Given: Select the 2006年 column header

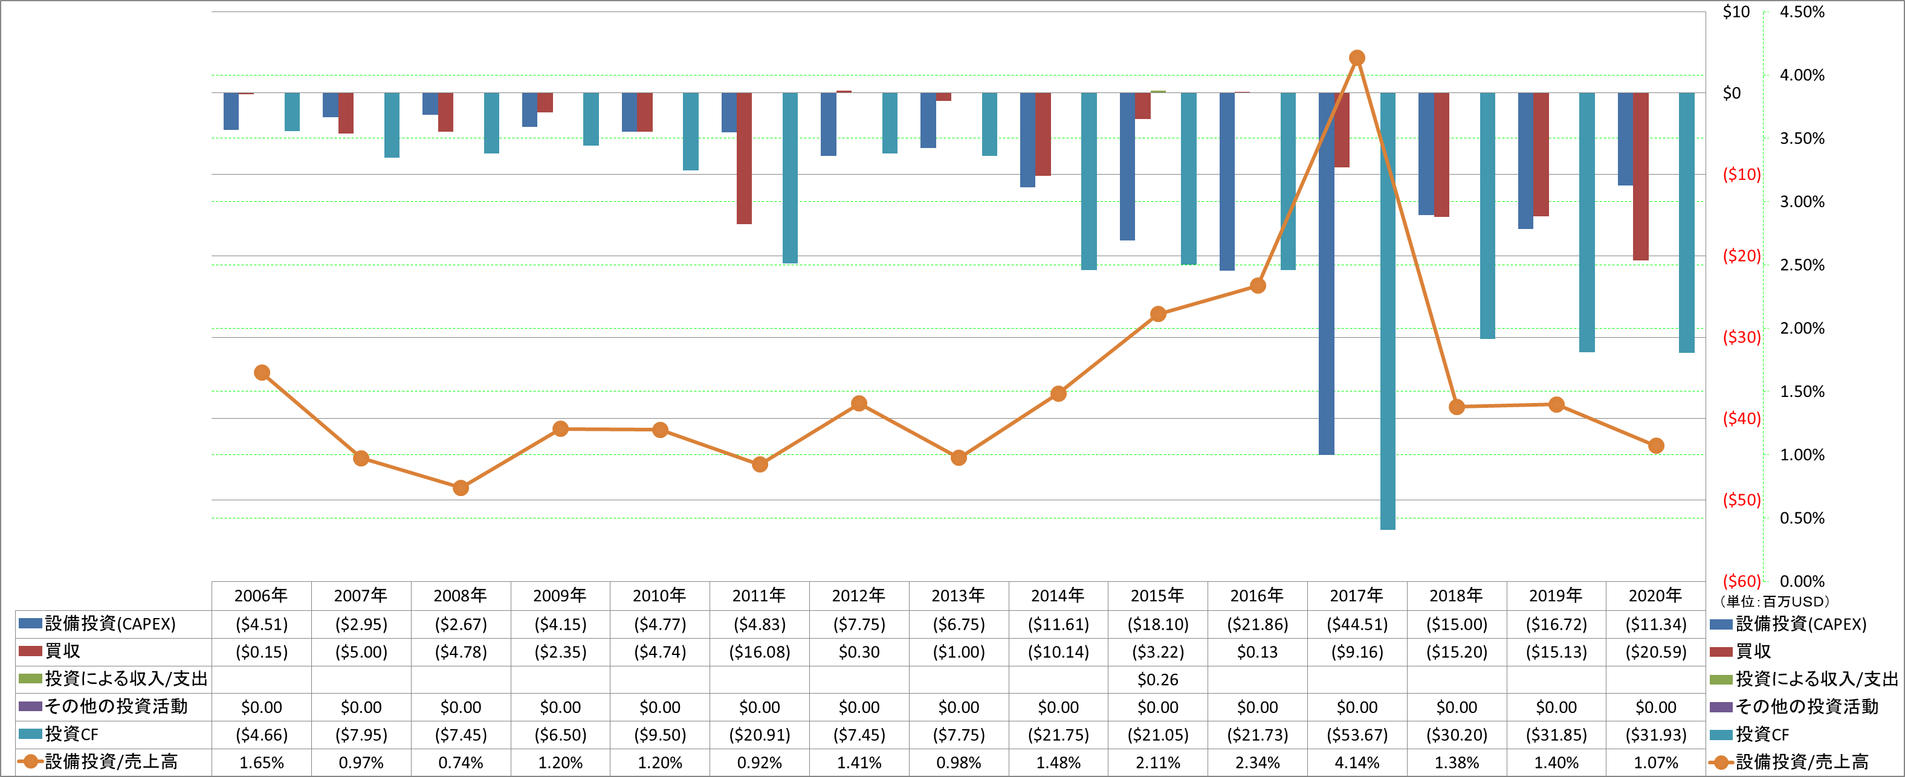Looking at the screenshot, I should click(x=261, y=595).
